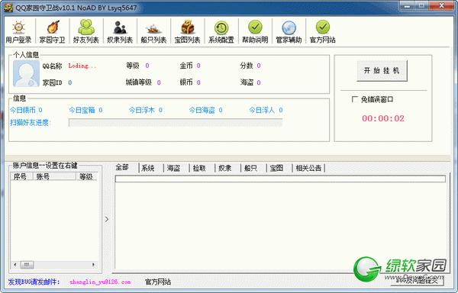
Task: Select the 家园守卫 flame icon
Action: click(53, 31)
